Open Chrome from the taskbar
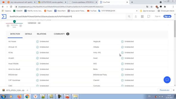Screen dimensions: 176x99 (x=27, y=97)
